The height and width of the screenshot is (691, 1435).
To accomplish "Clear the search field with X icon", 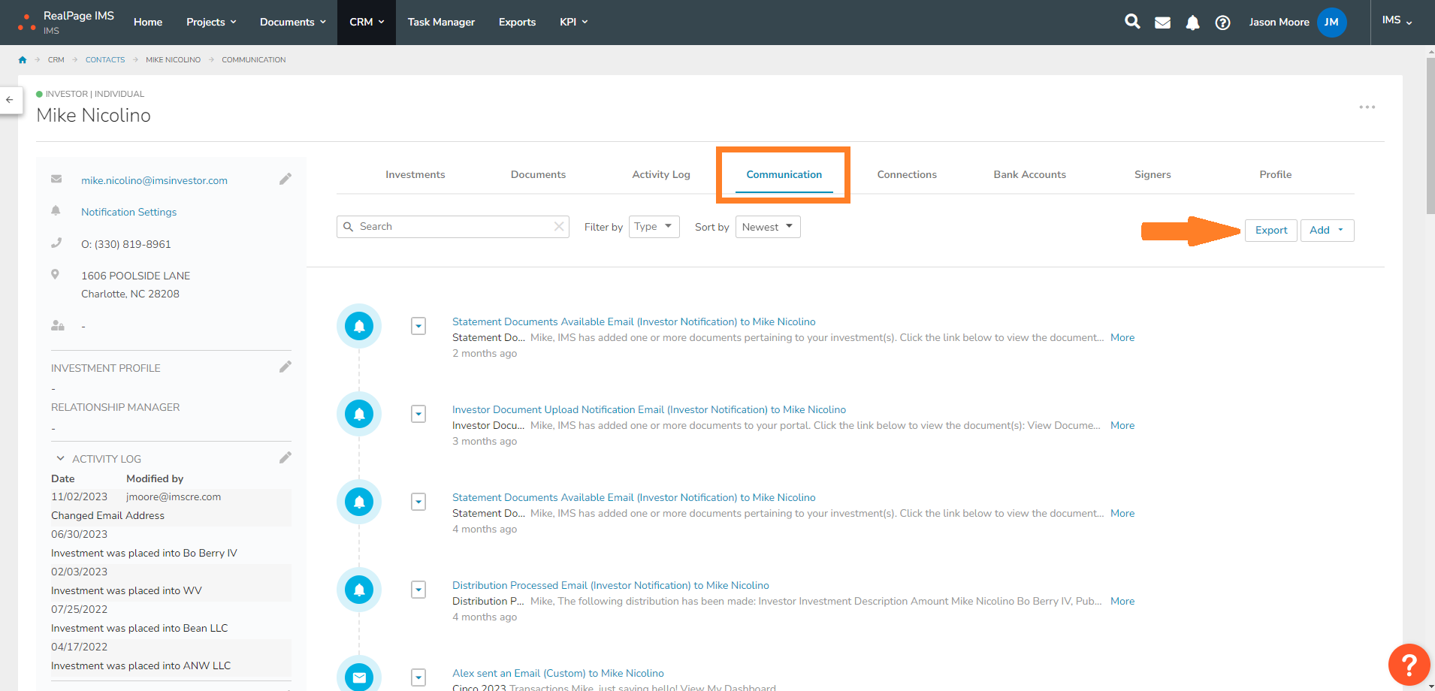I will pyautogui.click(x=559, y=227).
